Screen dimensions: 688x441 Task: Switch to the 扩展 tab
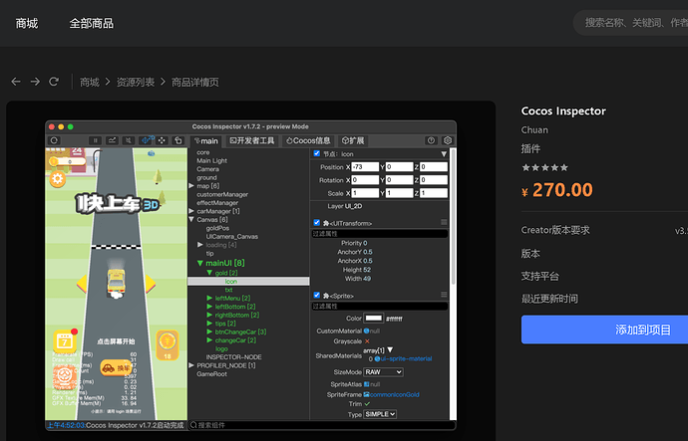pyautogui.click(x=353, y=140)
